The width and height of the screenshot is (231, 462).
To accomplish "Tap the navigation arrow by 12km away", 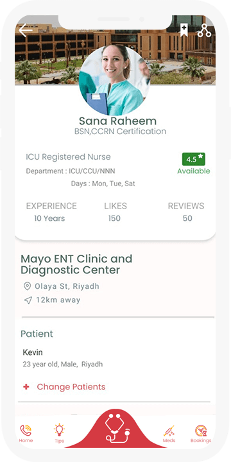I will [x=28, y=300].
